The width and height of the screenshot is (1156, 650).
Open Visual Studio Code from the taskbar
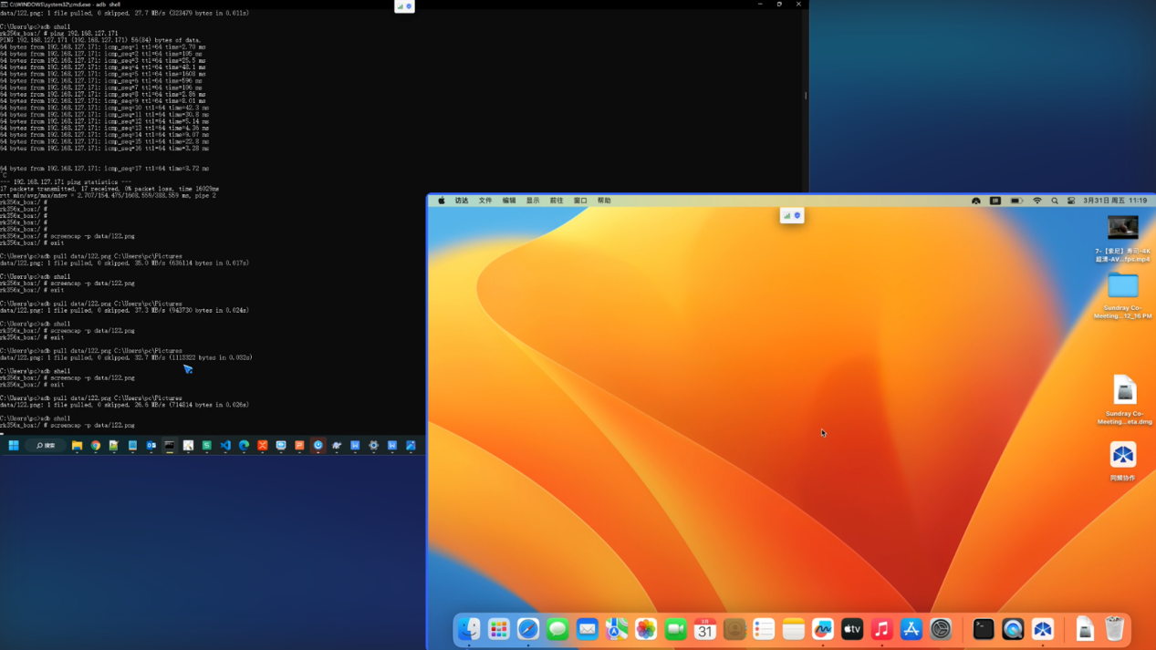coord(225,446)
